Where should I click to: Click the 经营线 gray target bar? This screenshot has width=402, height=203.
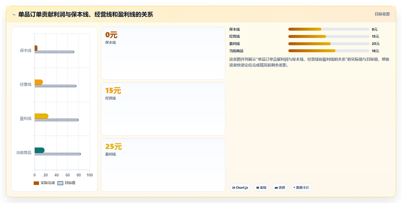tap(55, 86)
